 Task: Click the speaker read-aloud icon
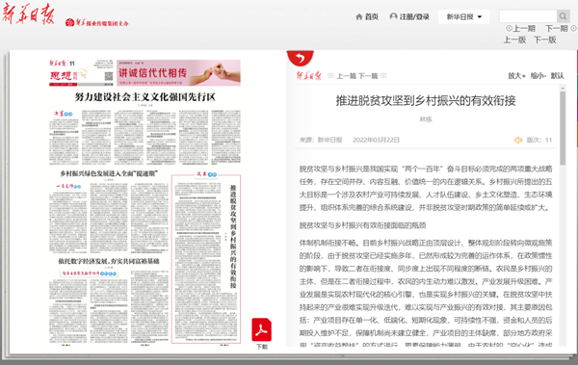point(518,140)
